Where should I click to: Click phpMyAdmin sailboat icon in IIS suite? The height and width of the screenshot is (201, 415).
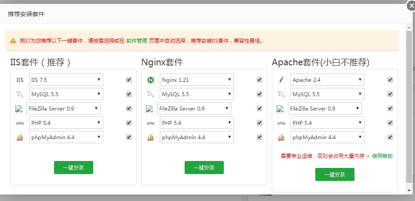coord(20,137)
